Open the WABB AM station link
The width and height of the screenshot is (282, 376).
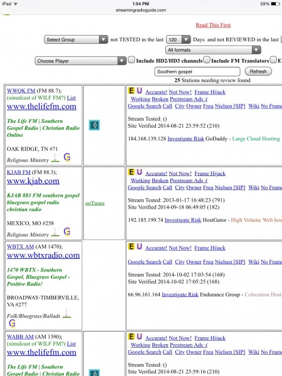(20, 337)
